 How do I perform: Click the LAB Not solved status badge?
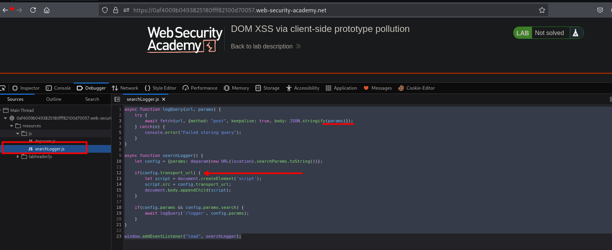pyautogui.click(x=548, y=33)
